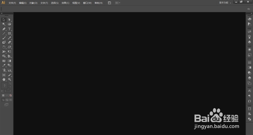Select the Zoom magnifier tool

(x=10, y=79)
